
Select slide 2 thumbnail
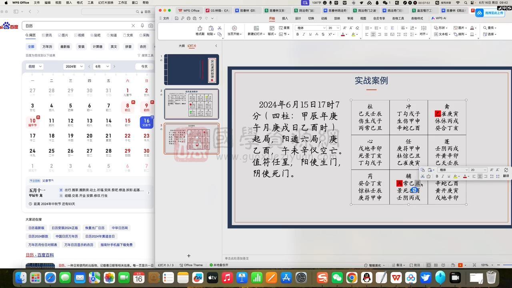coord(191,104)
